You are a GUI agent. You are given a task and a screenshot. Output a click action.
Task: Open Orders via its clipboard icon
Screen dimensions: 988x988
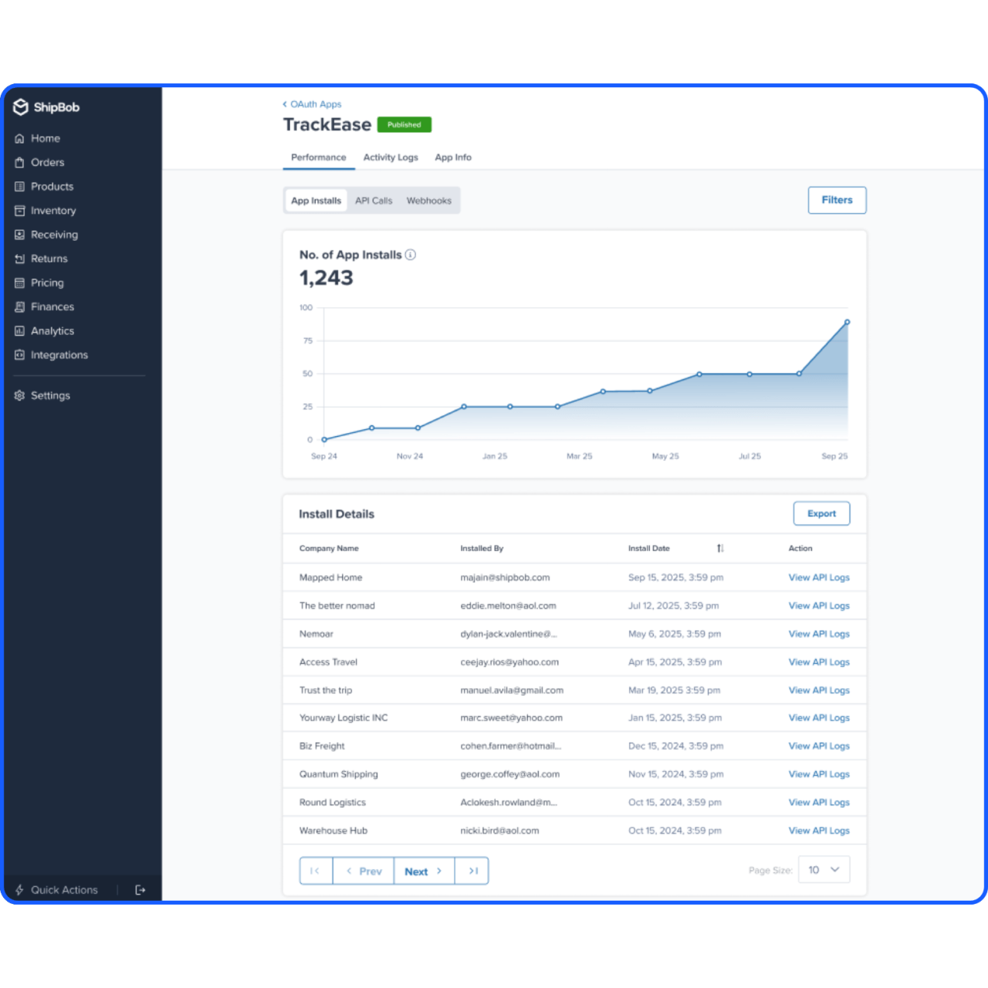20,163
